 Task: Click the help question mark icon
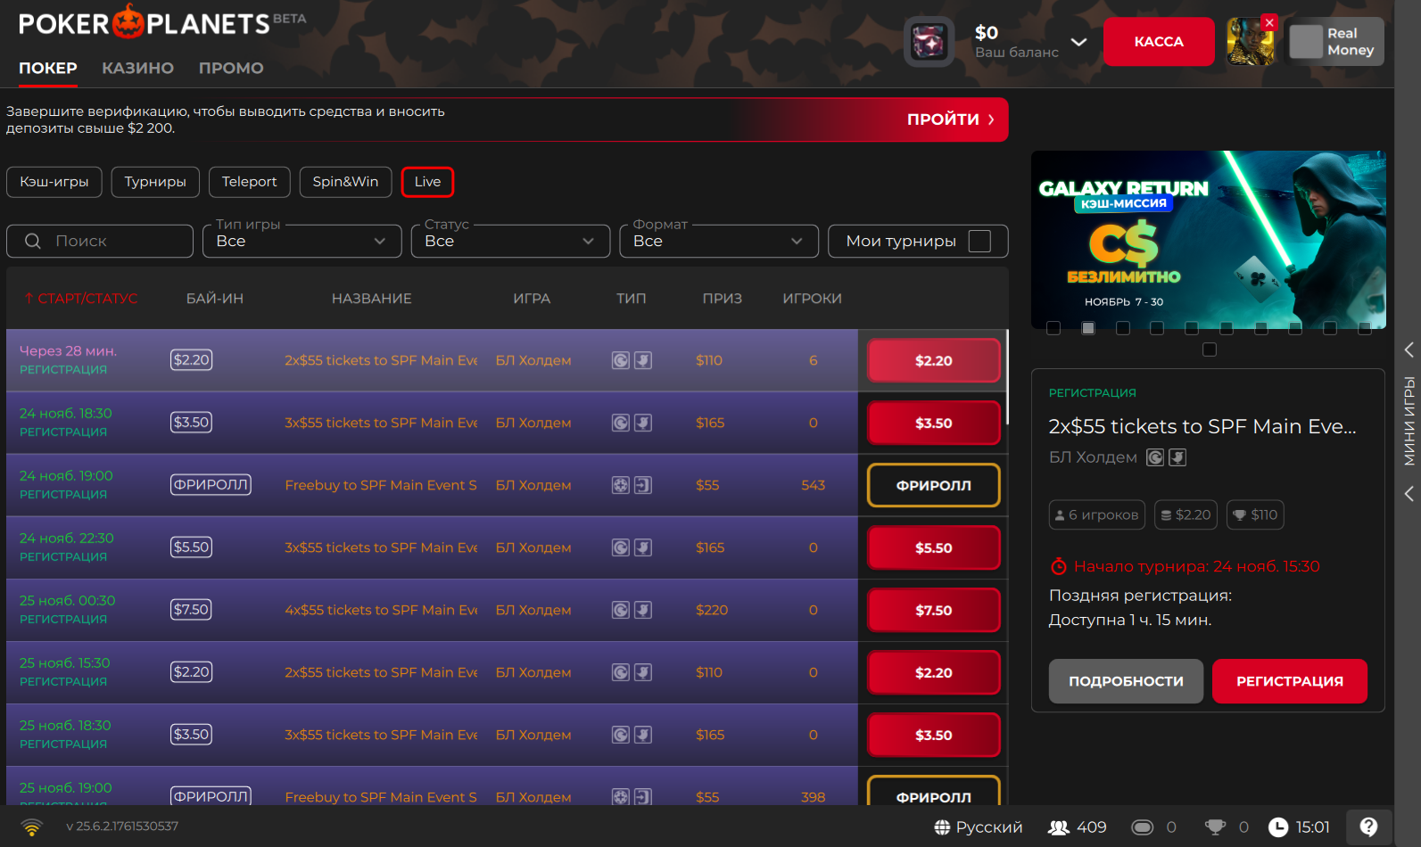pos(1368,826)
